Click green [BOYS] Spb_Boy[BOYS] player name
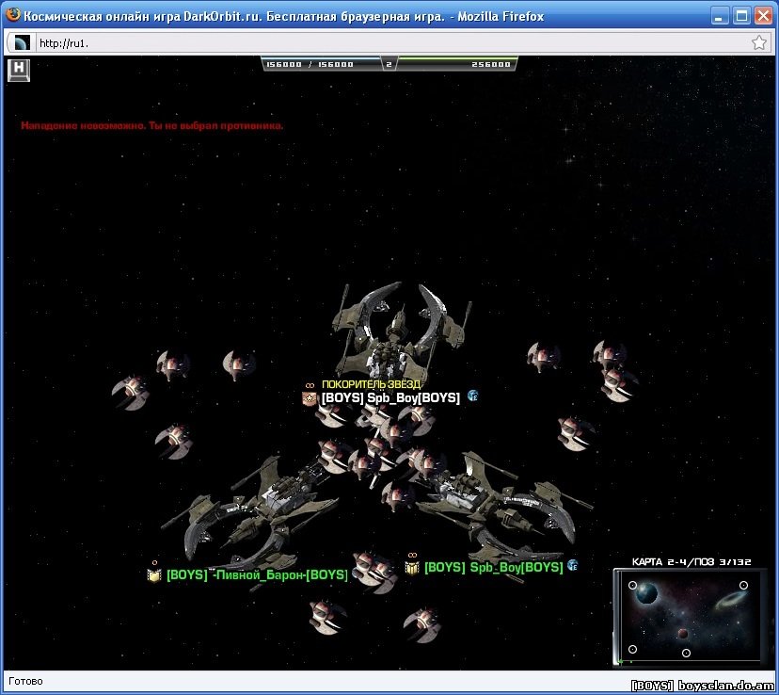The image size is (779, 695). 494,567
